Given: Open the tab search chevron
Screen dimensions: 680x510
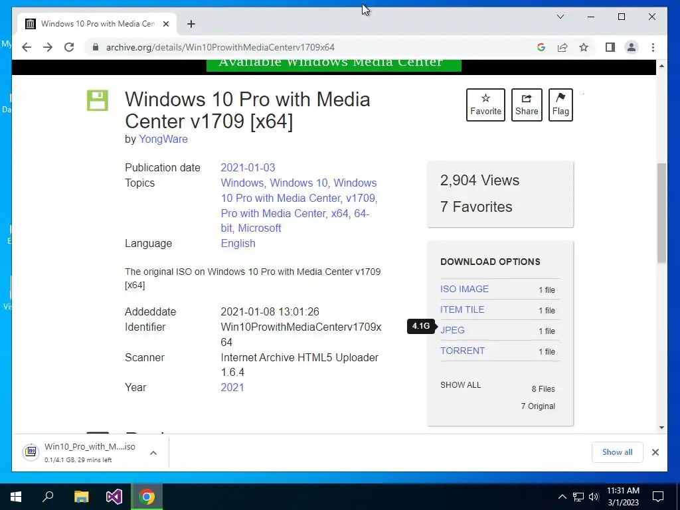Looking at the screenshot, I should (560, 17).
